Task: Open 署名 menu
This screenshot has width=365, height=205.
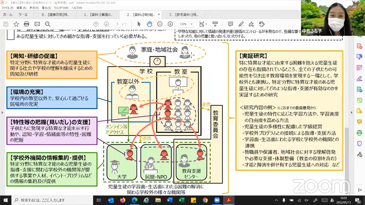Action: [46, 8]
